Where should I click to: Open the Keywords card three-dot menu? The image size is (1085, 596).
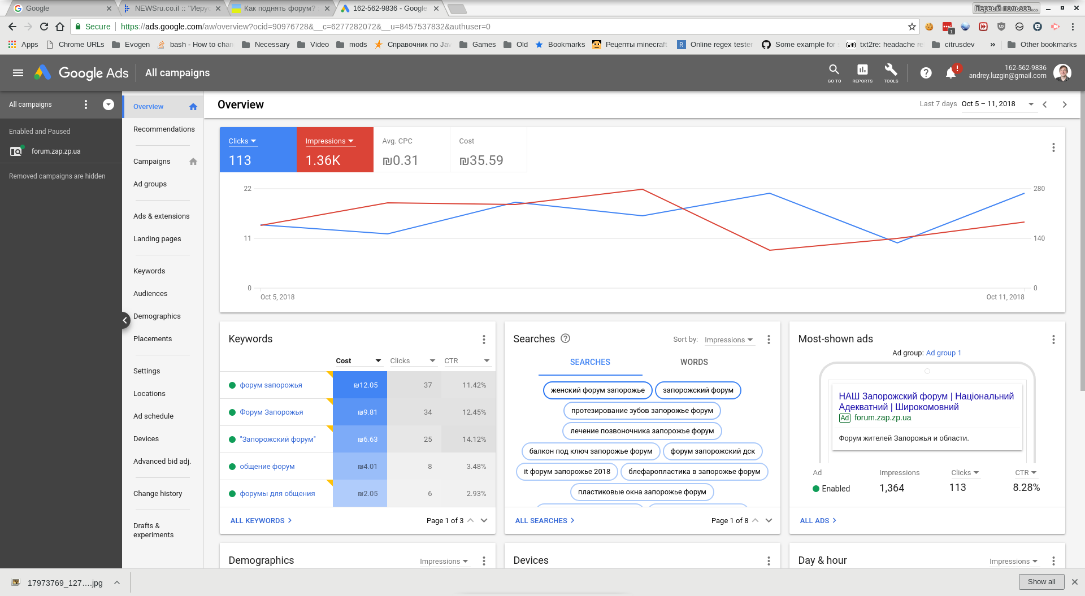(x=484, y=340)
